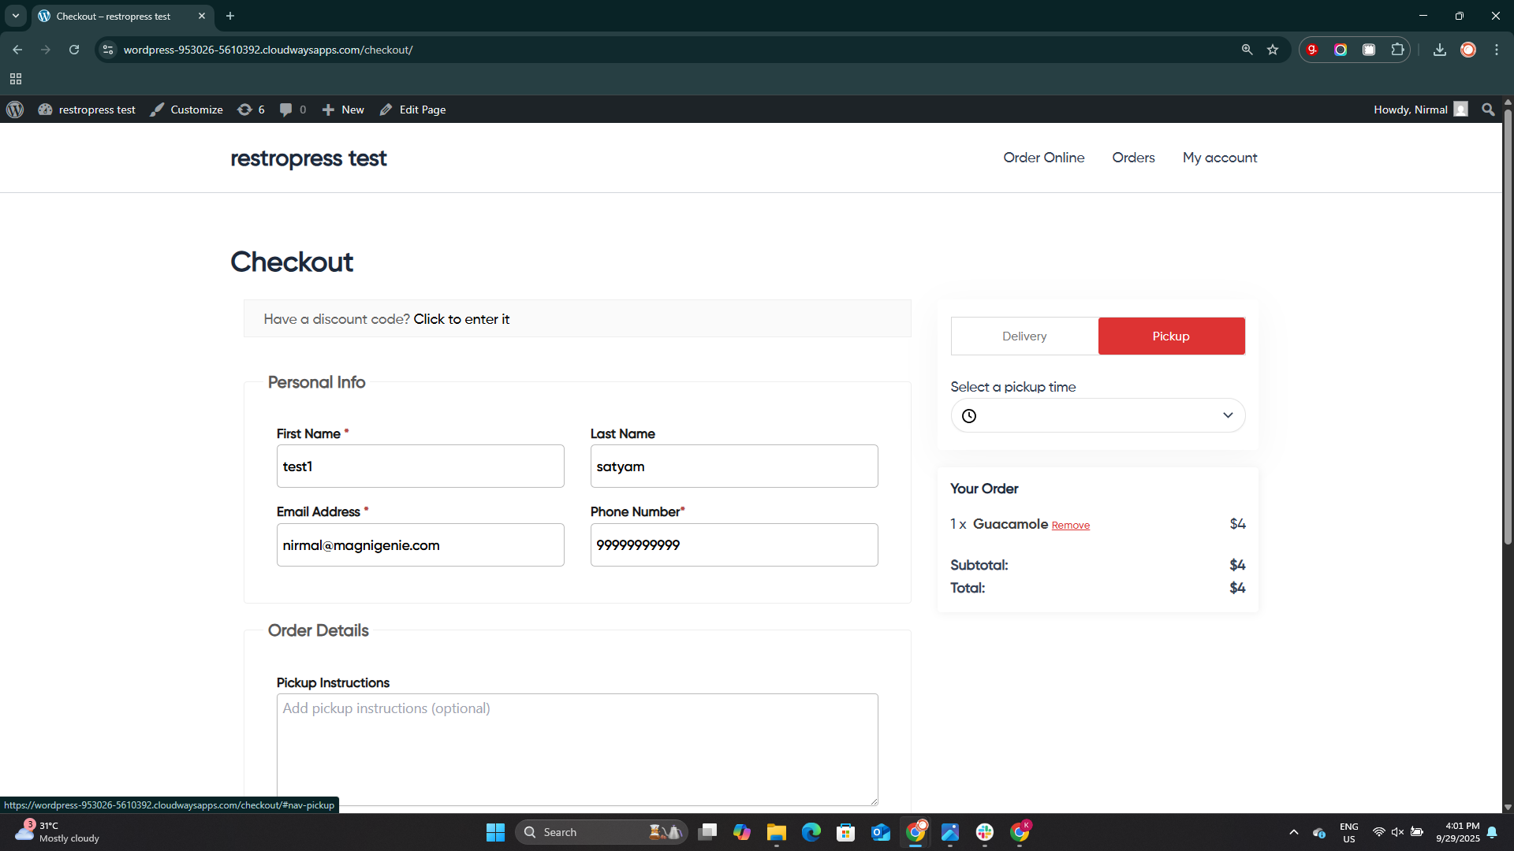Click the WordPress logo in the admin bar
Viewport: 1514px width, 851px height.
click(14, 110)
